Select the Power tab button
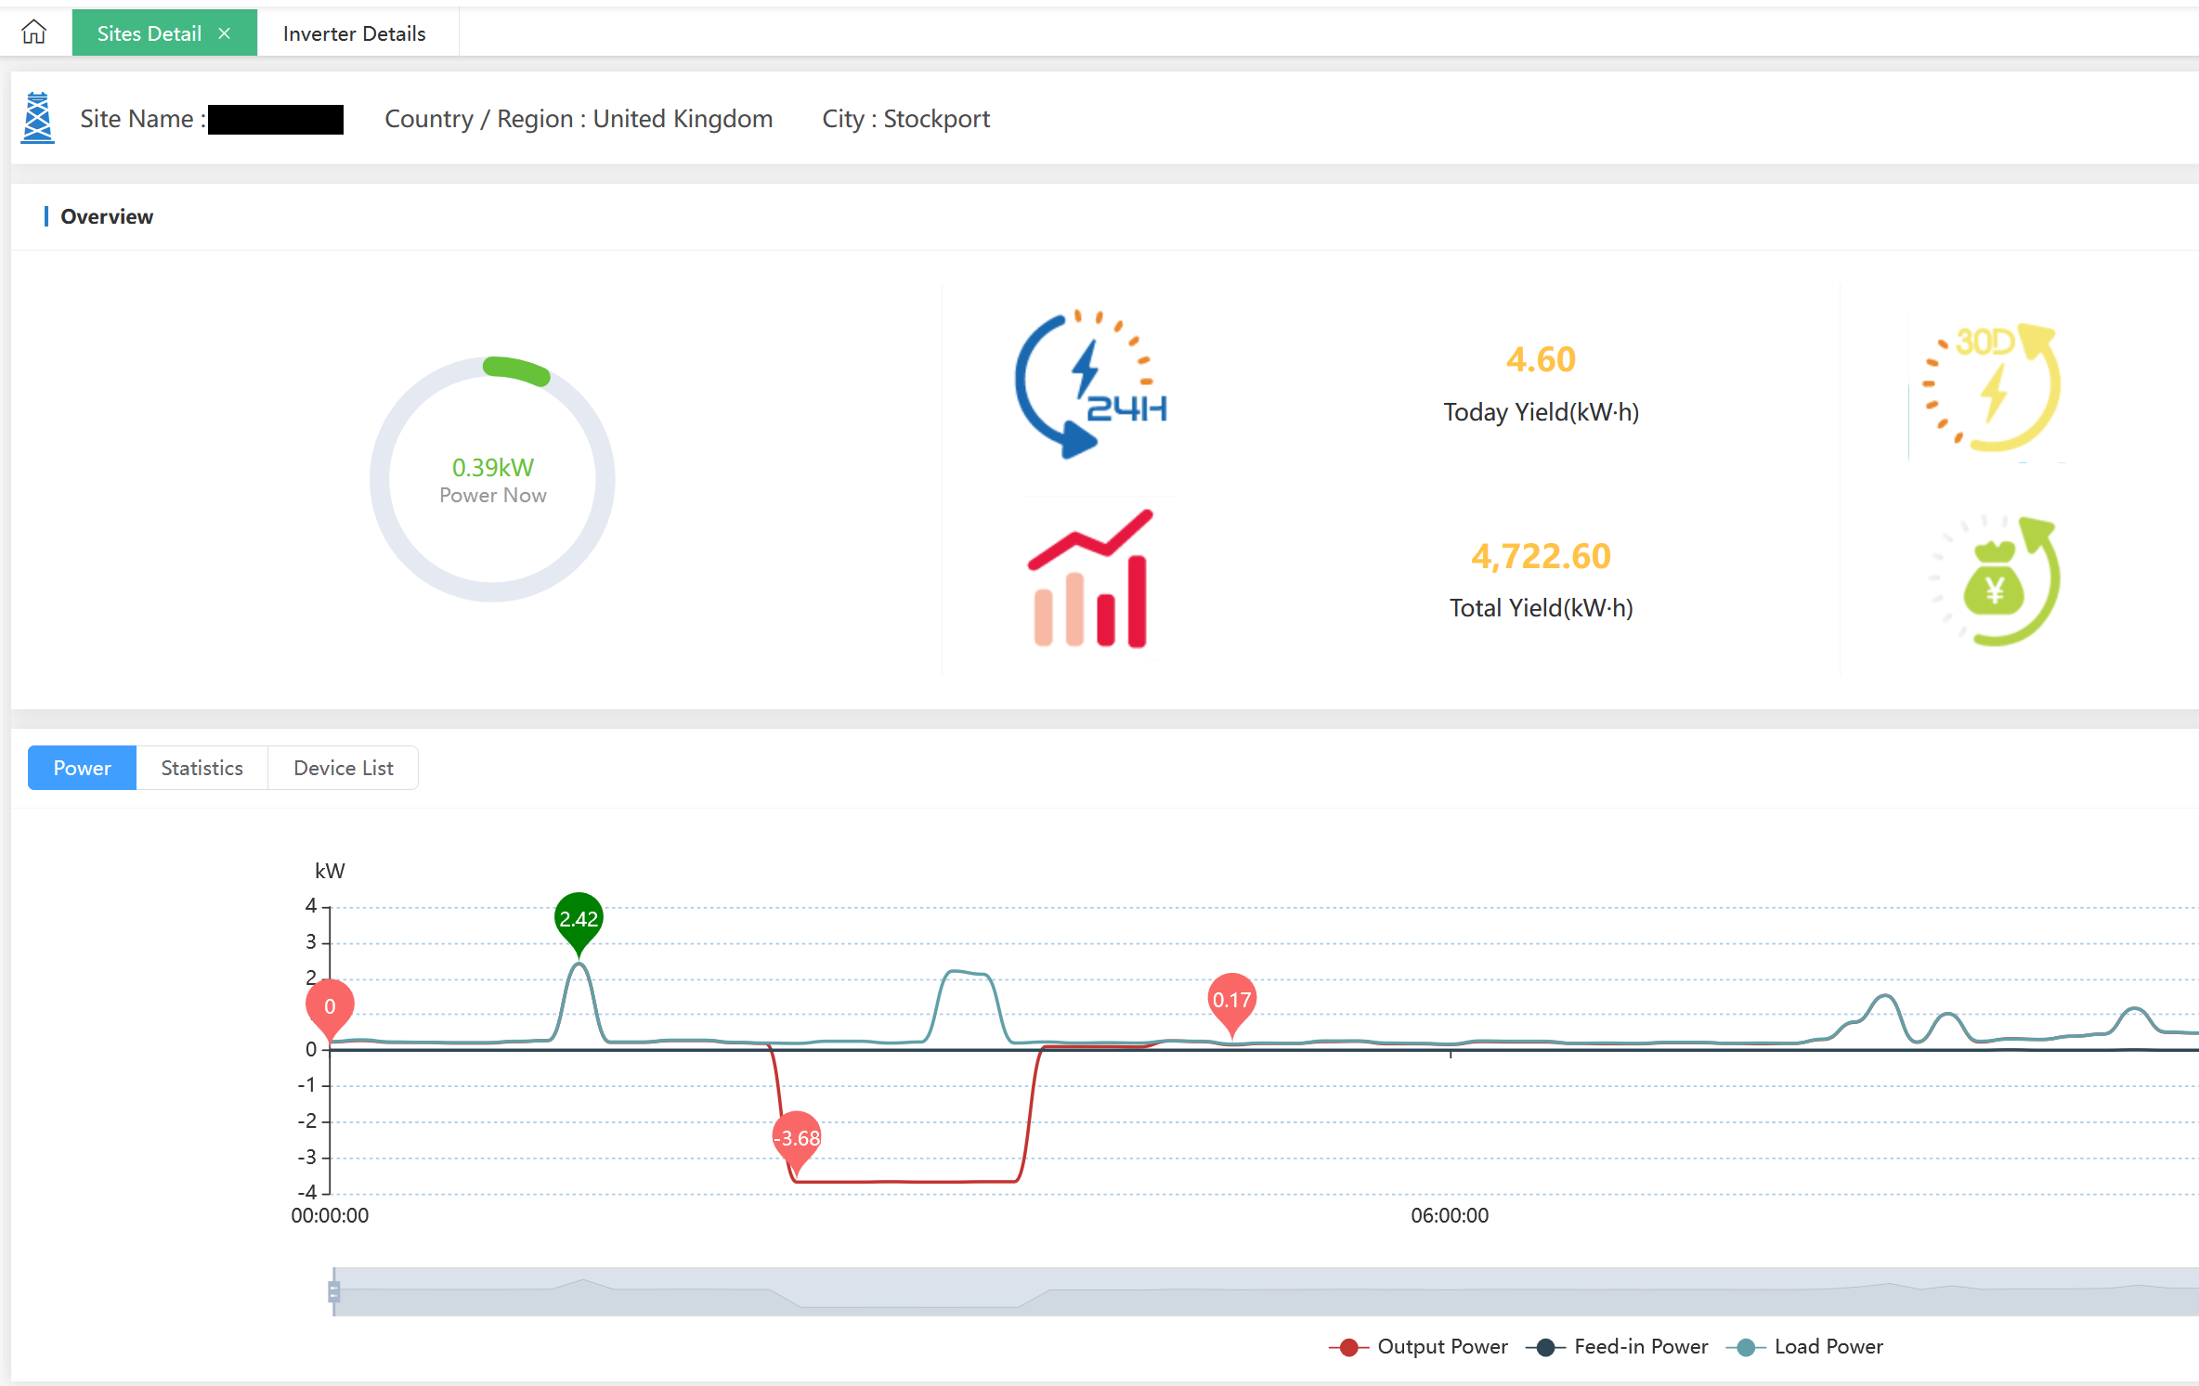 [82, 768]
